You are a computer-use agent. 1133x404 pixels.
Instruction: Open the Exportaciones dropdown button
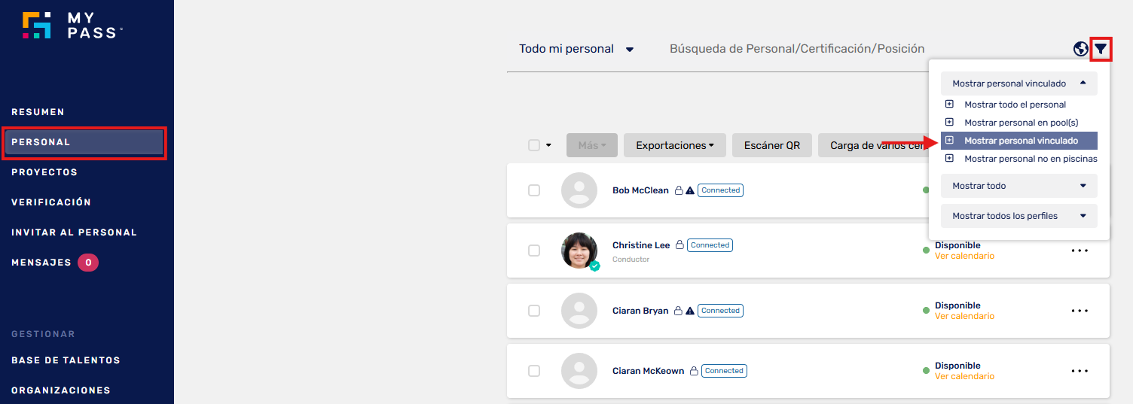pyautogui.click(x=674, y=145)
